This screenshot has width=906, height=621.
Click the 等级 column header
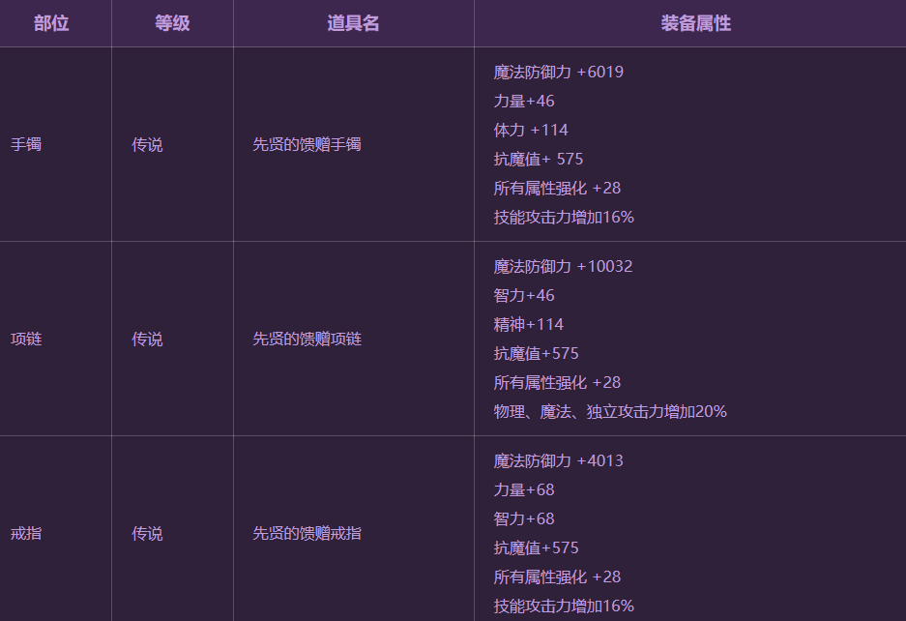tap(172, 23)
